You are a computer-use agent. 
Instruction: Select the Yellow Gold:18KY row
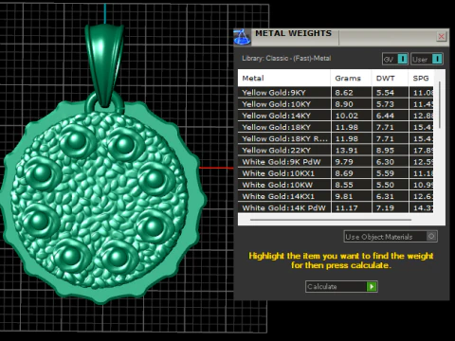click(336, 127)
